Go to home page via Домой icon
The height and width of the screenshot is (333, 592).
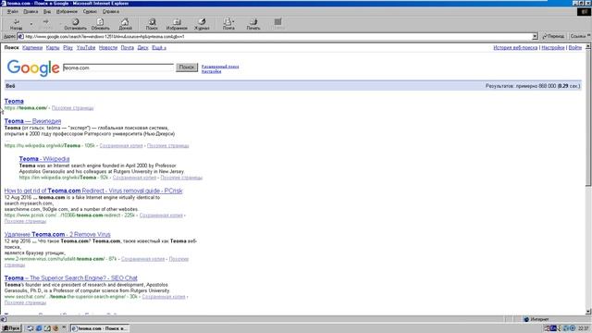pos(126,24)
